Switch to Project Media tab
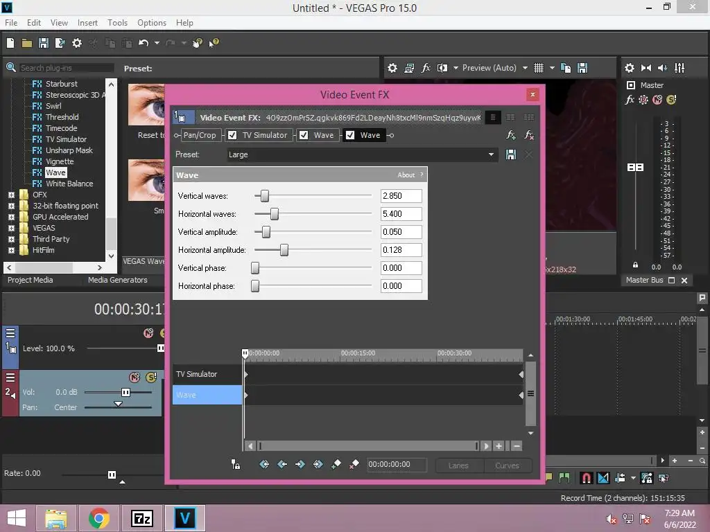This screenshot has height=532, width=710. [x=30, y=280]
